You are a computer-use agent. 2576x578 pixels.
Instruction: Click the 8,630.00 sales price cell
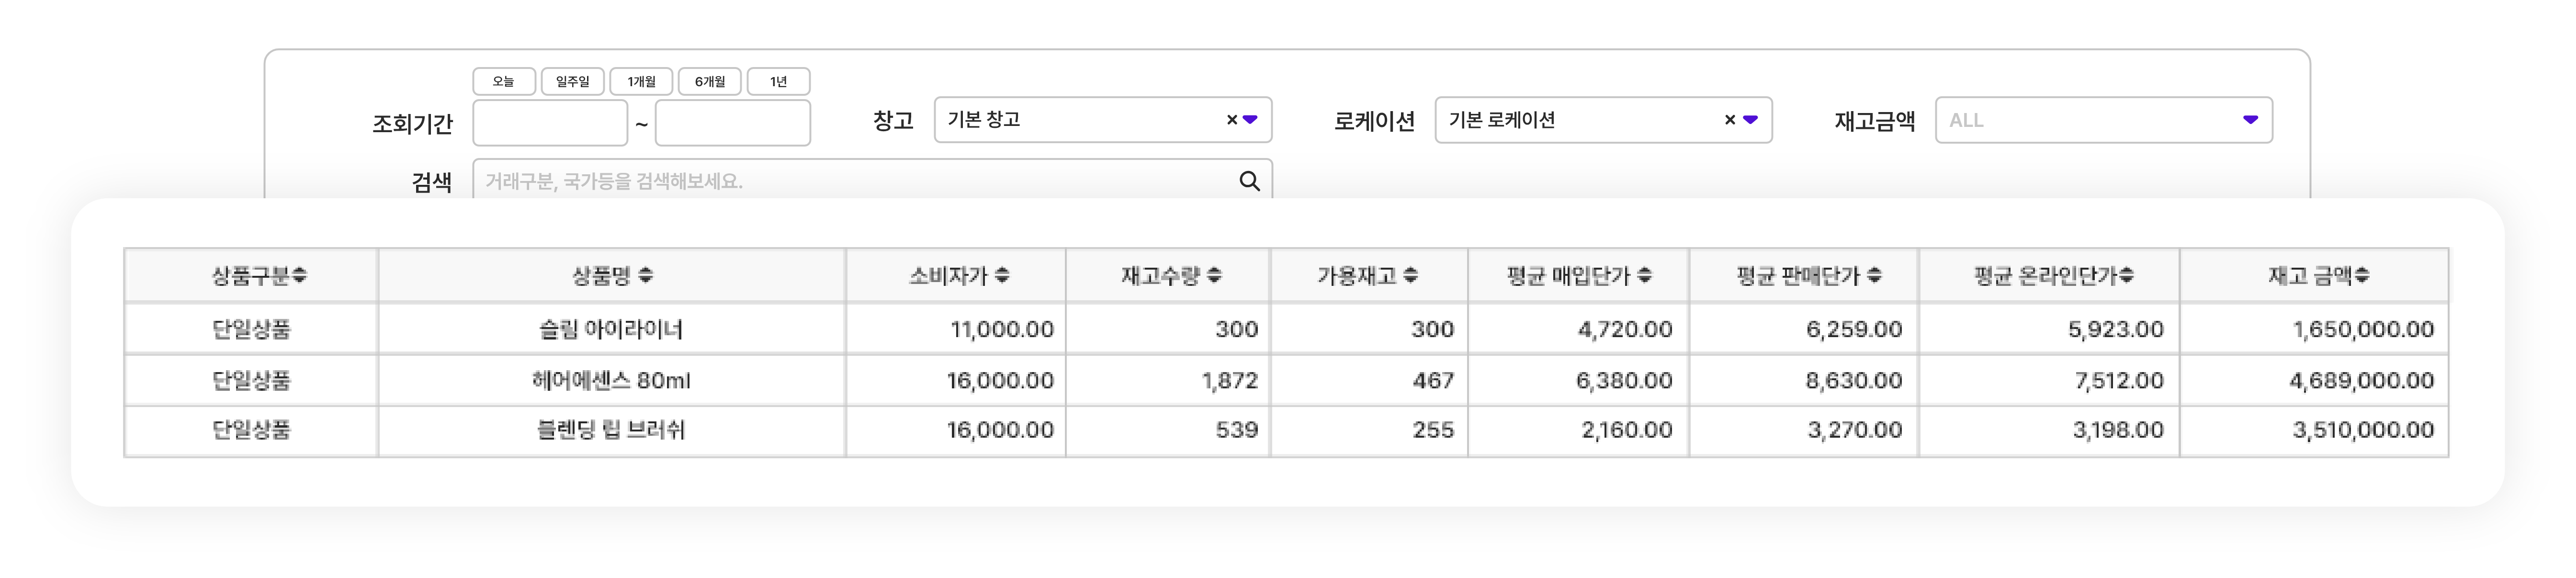[1804, 380]
